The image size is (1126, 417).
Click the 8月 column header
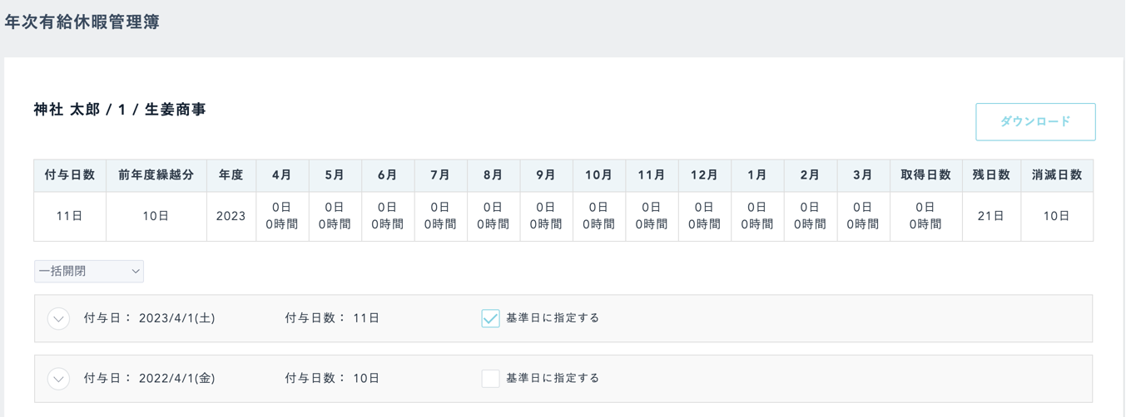(x=494, y=175)
